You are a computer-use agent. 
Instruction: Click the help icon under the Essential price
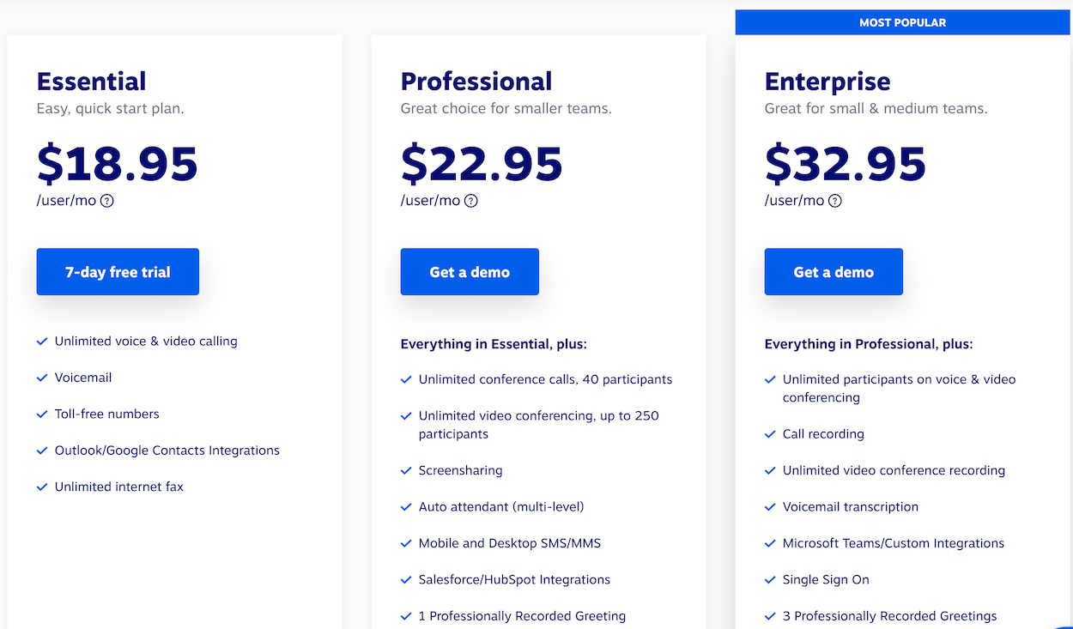(107, 201)
